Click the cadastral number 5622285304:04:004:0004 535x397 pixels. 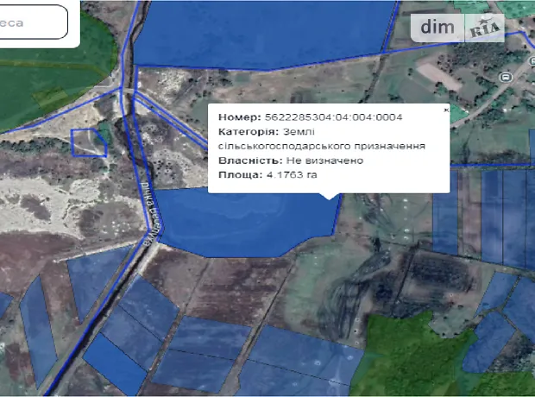coord(333,117)
